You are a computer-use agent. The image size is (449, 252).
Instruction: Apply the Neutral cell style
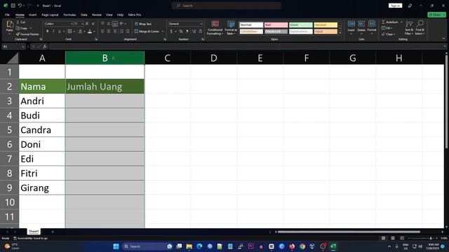(x=326, y=25)
